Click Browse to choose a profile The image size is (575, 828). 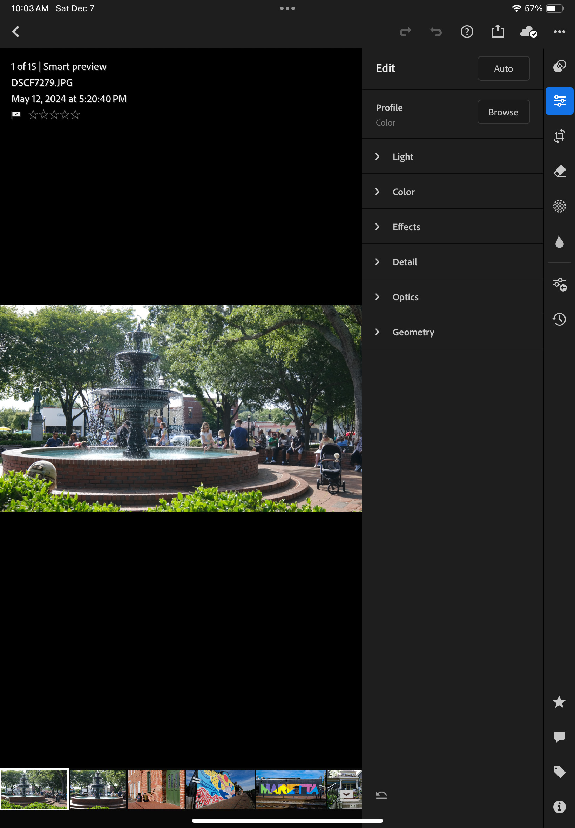tap(503, 112)
